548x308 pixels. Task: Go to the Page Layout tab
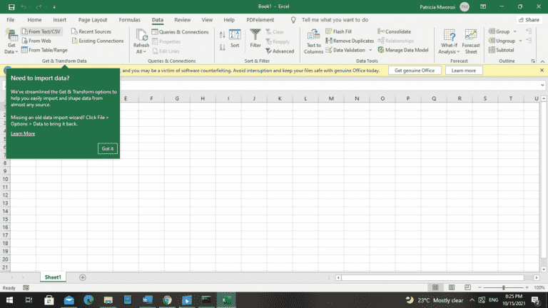point(93,20)
